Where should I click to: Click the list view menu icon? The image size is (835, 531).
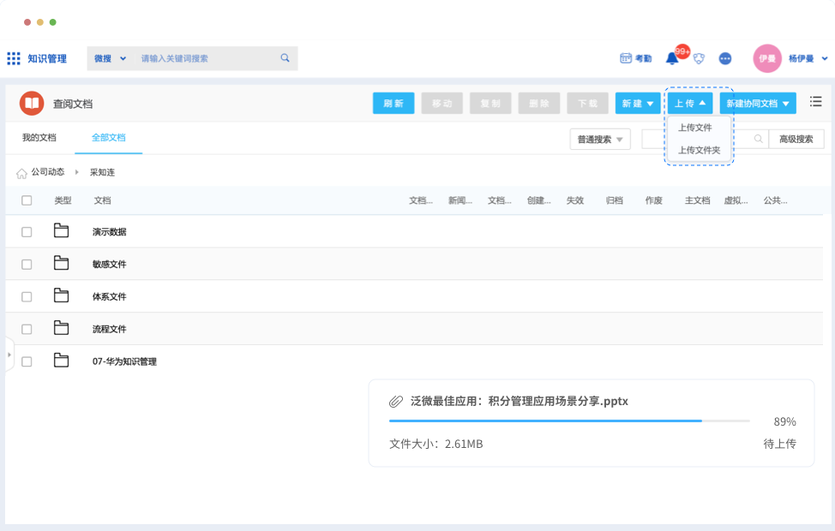[815, 102]
